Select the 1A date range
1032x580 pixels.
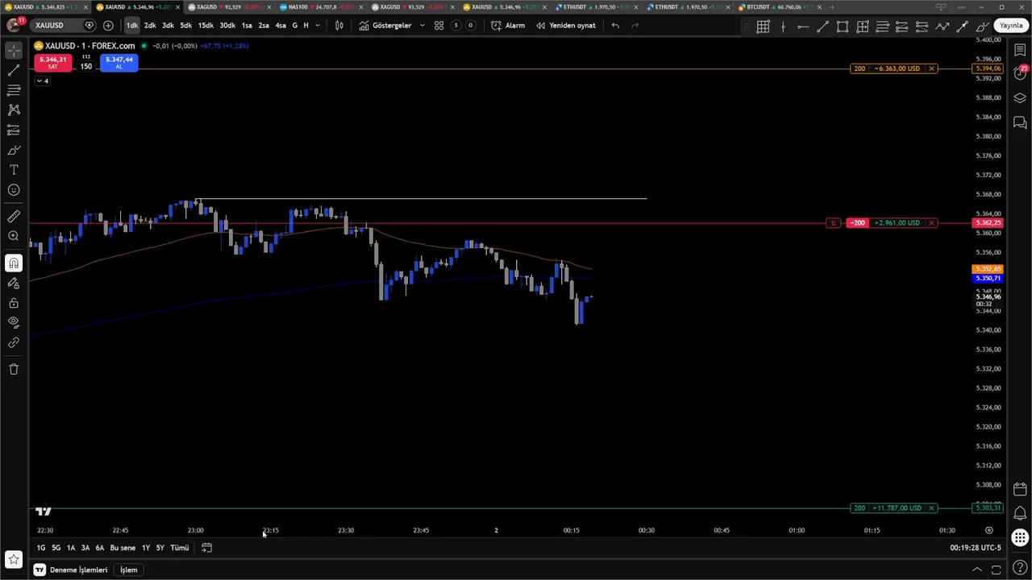[71, 548]
